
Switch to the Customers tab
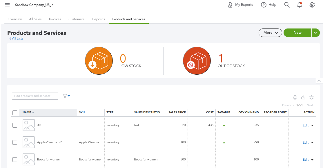click(x=77, y=19)
